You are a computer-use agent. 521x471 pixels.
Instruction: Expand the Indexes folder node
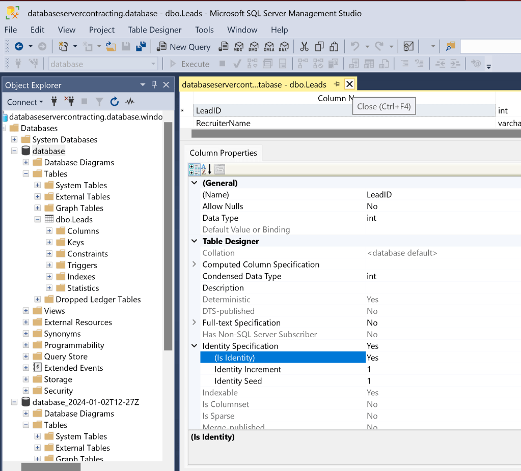point(49,277)
